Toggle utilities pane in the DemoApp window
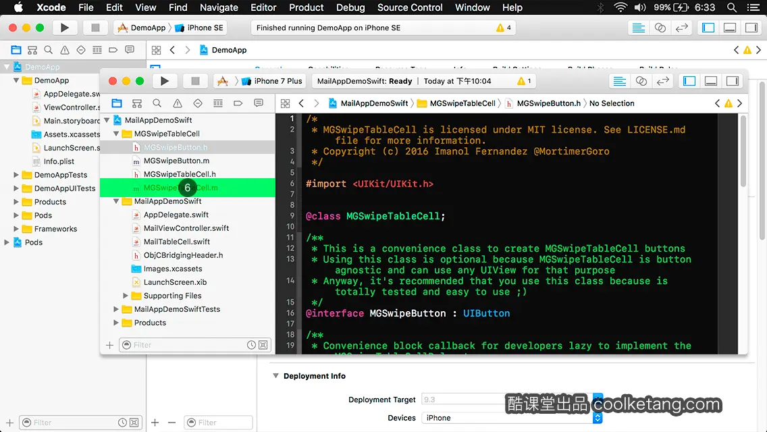The width and height of the screenshot is (767, 432). 751,28
